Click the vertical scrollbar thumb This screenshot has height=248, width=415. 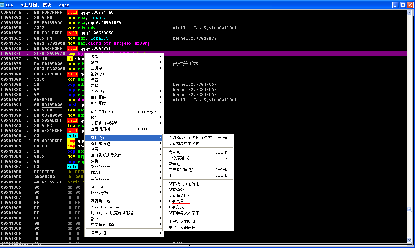coord(409,209)
